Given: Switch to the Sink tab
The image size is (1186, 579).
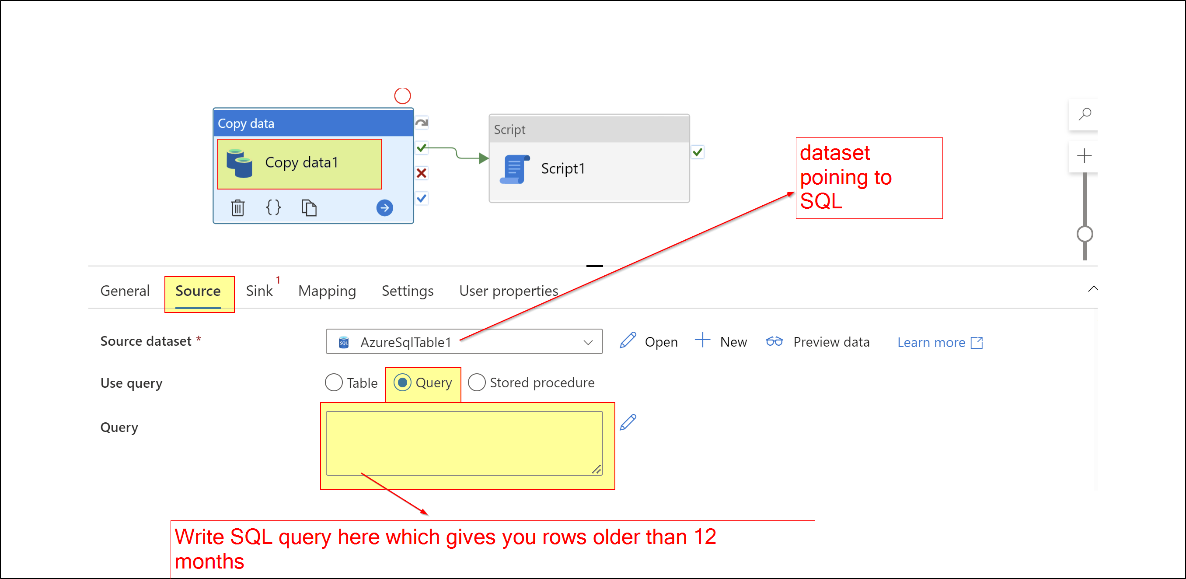Looking at the screenshot, I should [259, 291].
